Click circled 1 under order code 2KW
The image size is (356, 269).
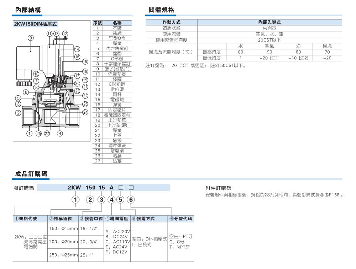tap(75, 199)
